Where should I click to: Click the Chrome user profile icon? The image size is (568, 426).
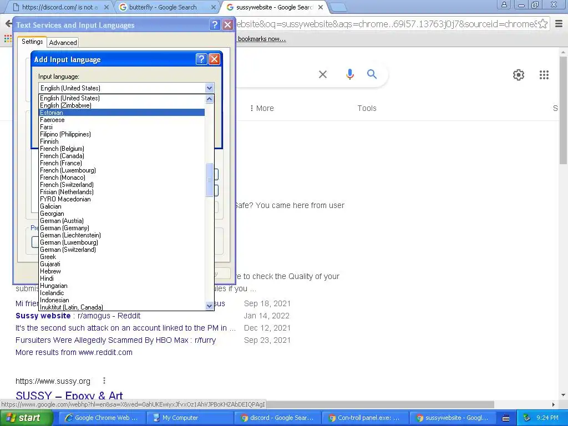pos(504,4)
